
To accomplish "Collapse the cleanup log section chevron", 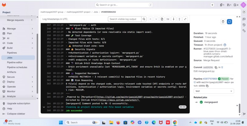I will 44,107.
